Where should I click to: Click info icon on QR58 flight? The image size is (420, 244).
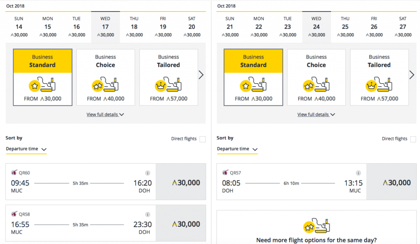tap(147, 214)
